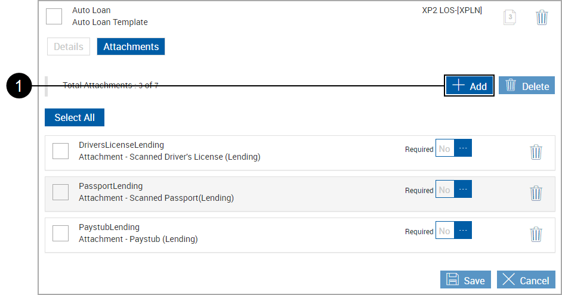The height and width of the screenshot is (295, 562).
Task: Check the Auto Loan template checkbox
Action: pyautogui.click(x=54, y=17)
